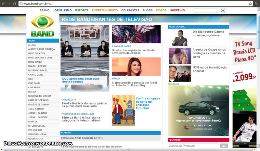Screen dimensions: 260x151
Task: Click the top site search field
Action: coord(205,10)
